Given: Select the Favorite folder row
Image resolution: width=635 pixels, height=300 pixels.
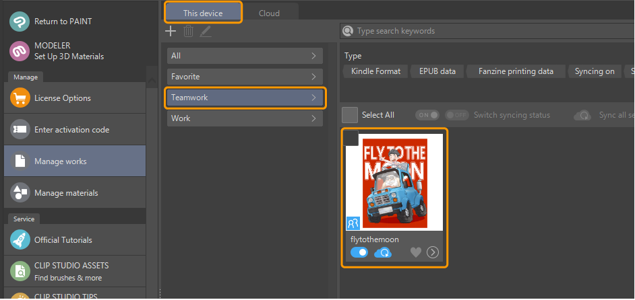Looking at the screenshot, I should [245, 77].
